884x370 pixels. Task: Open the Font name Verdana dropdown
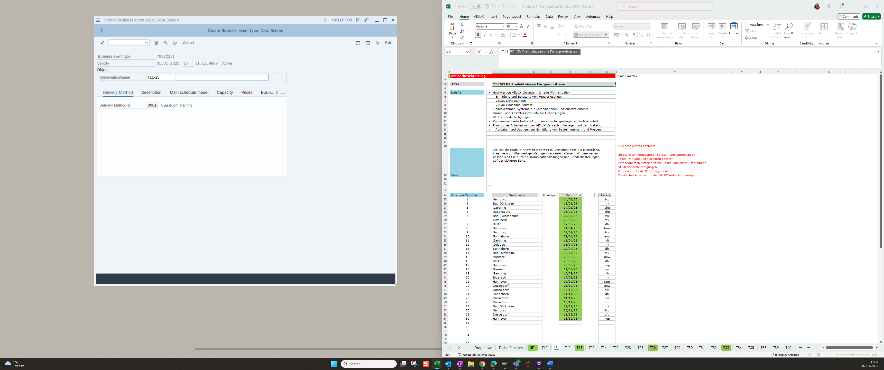[x=503, y=26]
